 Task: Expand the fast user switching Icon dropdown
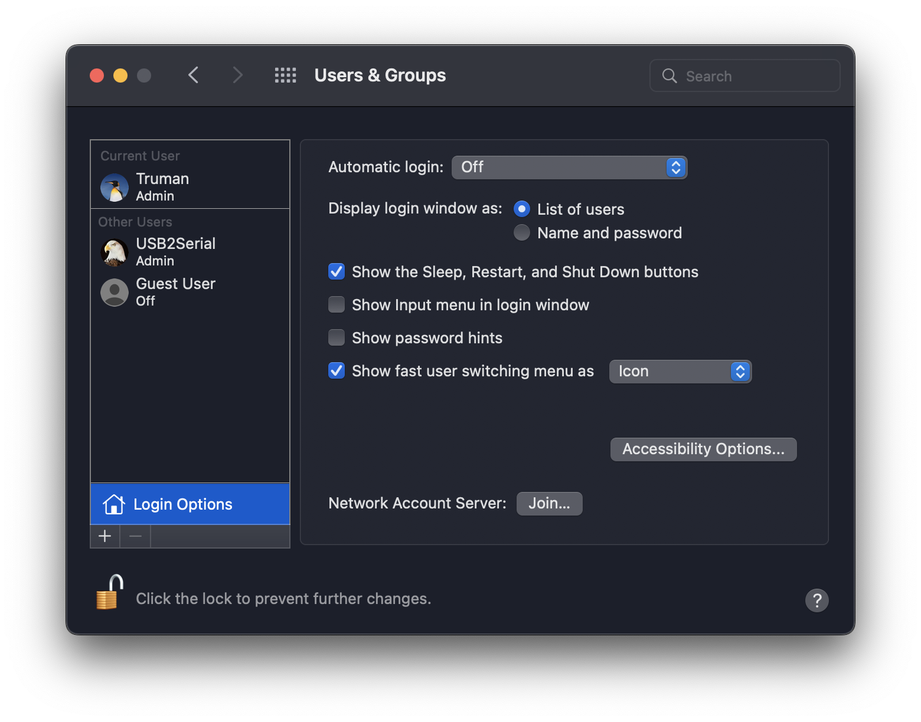680,372
